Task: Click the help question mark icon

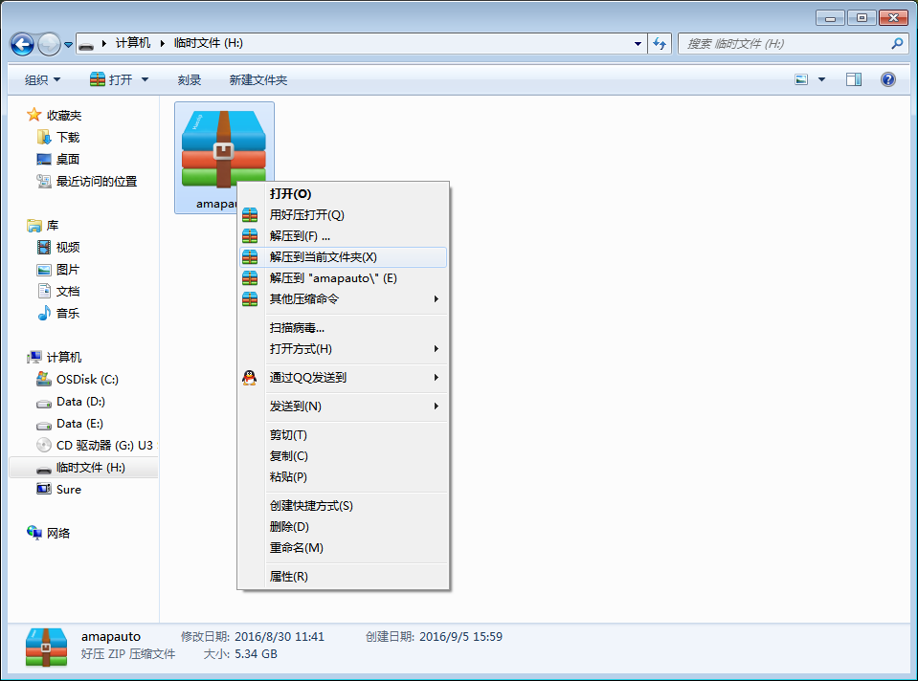Action: tap(887, 80)
